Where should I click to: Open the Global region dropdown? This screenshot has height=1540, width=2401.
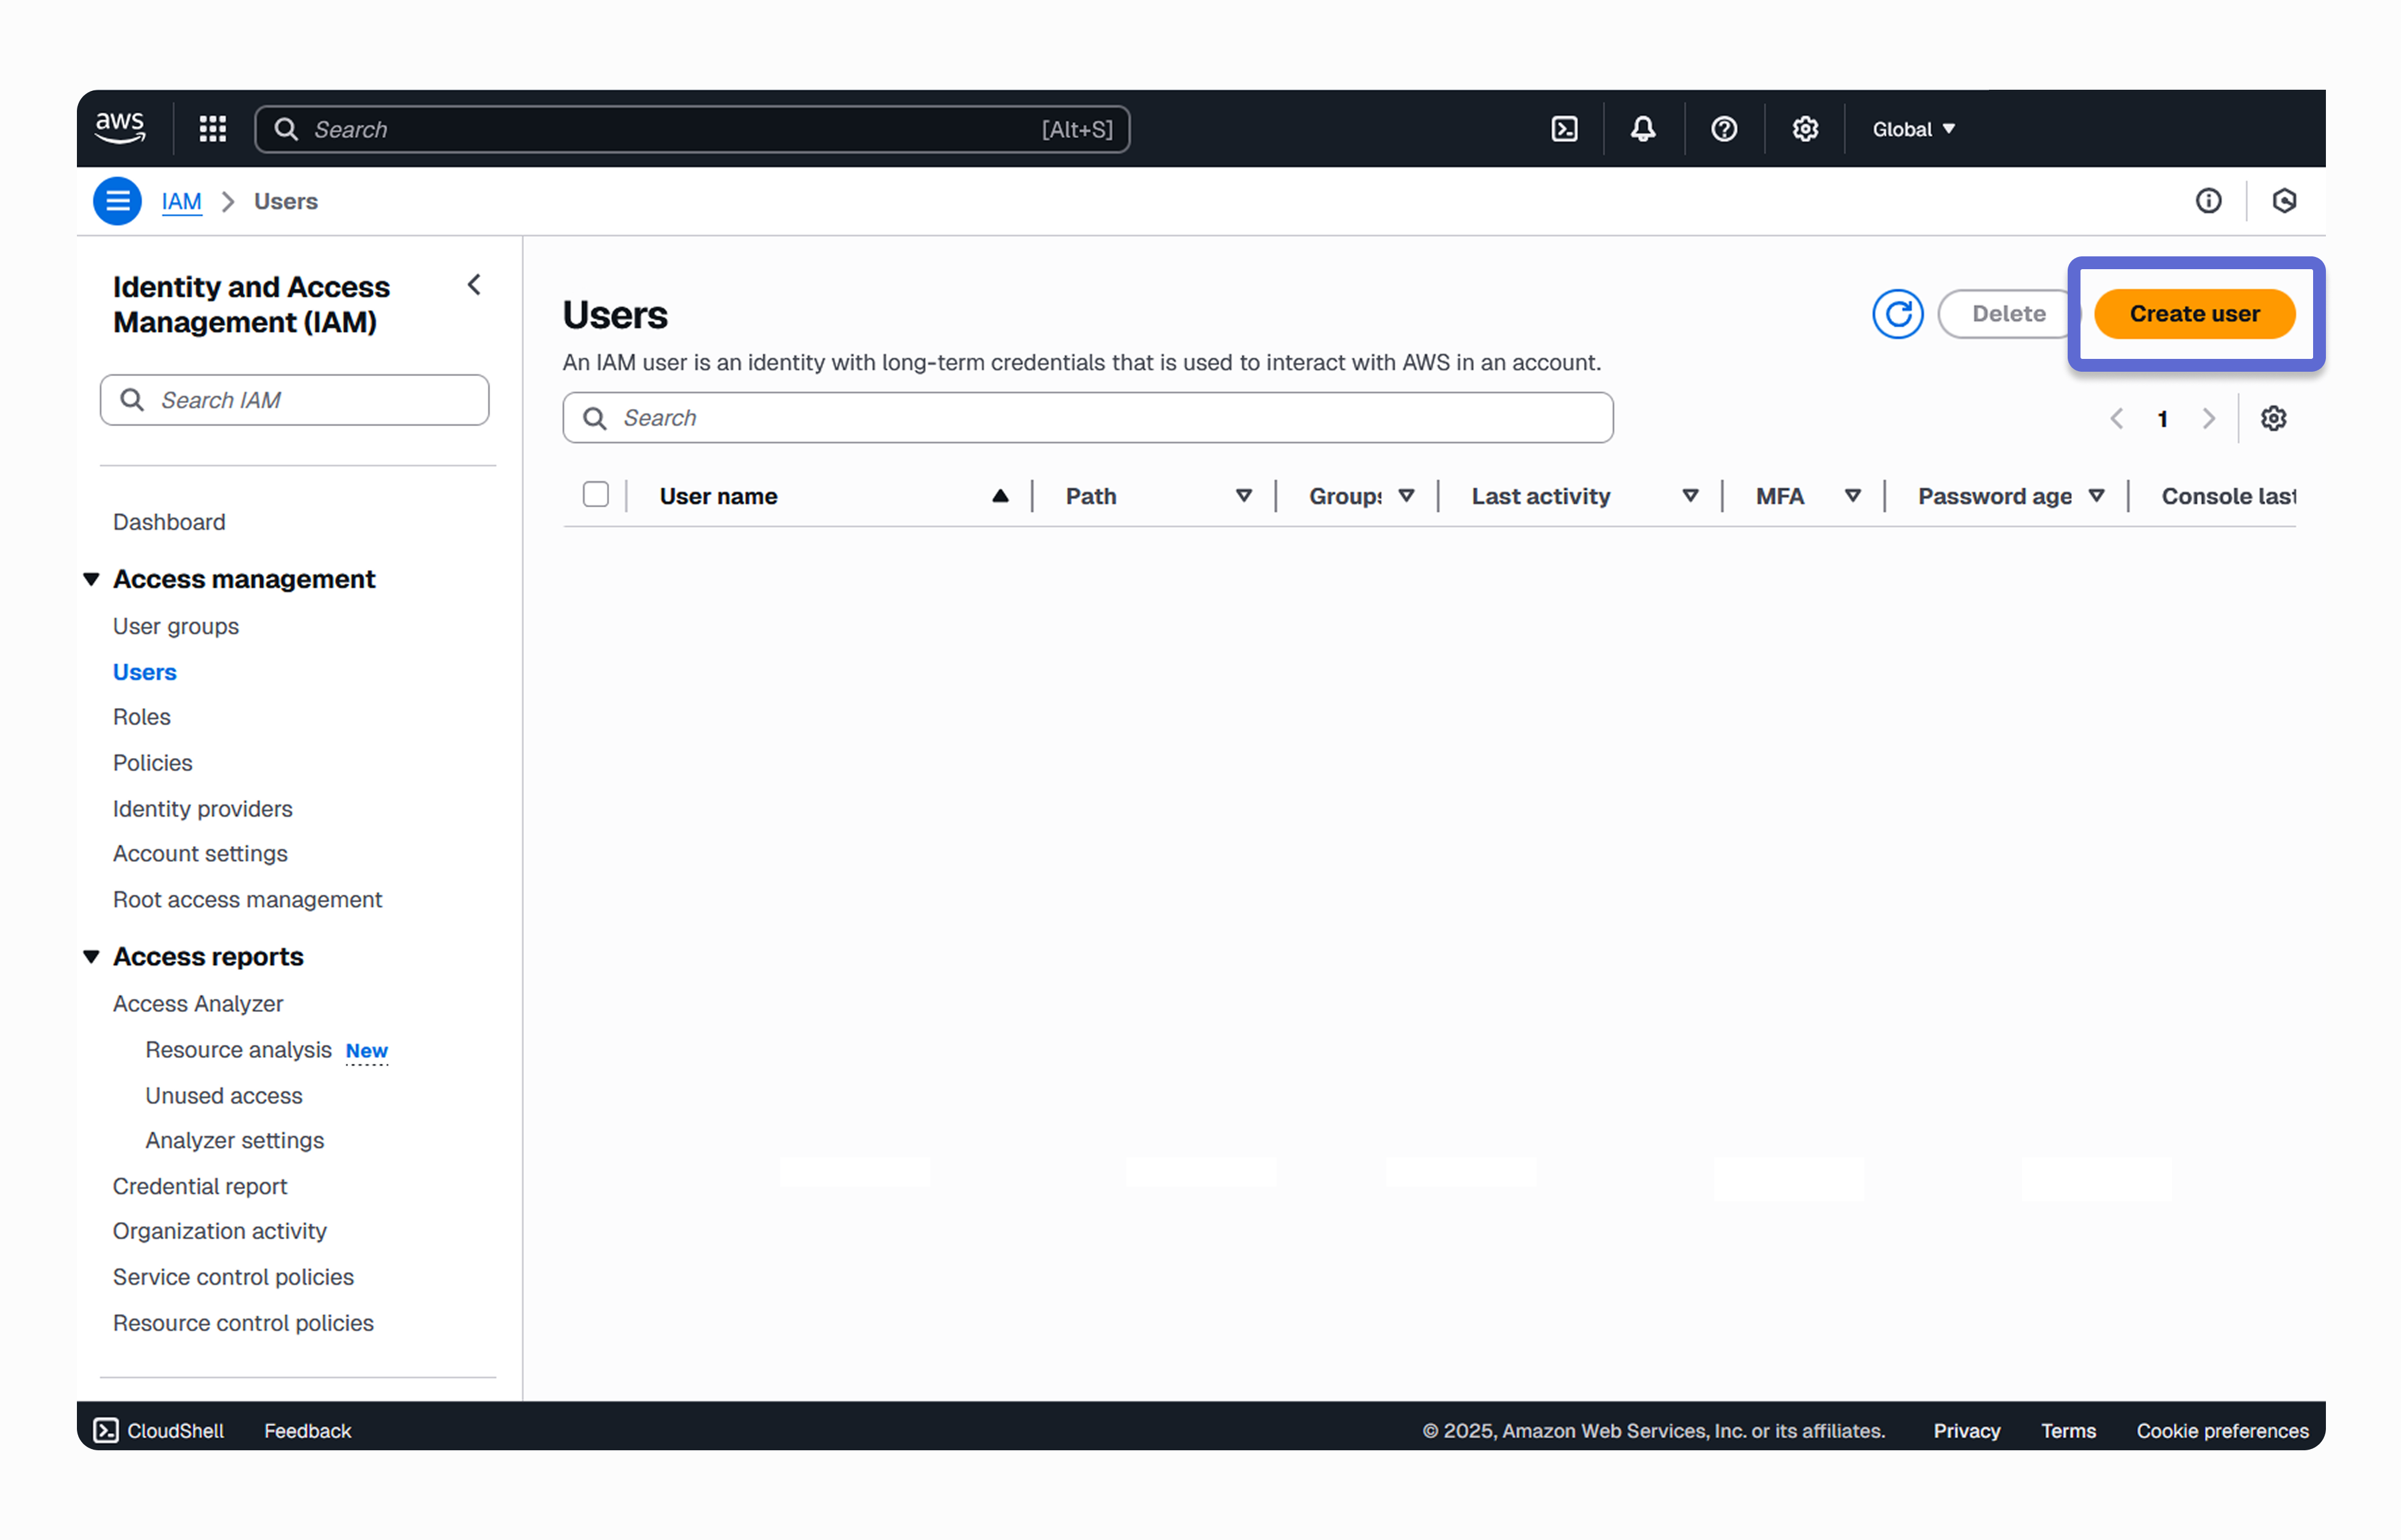point(1914,129)
